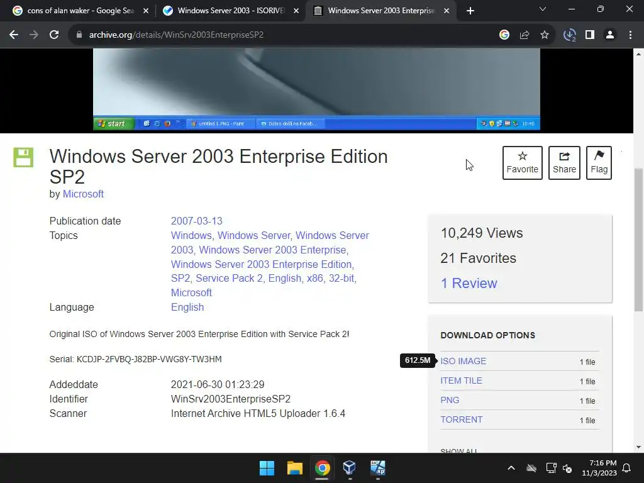
Task: Download the ISO IMAGE option
Action: tap(464, 361)
